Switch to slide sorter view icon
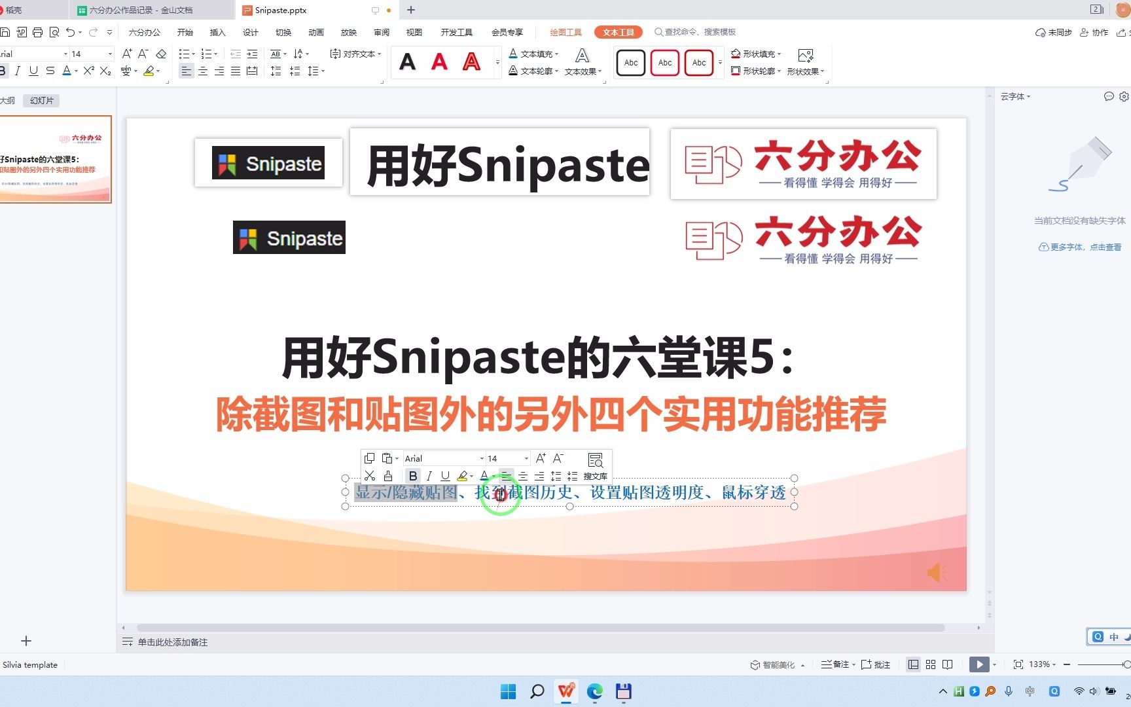Viewport: 1131px width, 707px height. (x=930, y=664)
